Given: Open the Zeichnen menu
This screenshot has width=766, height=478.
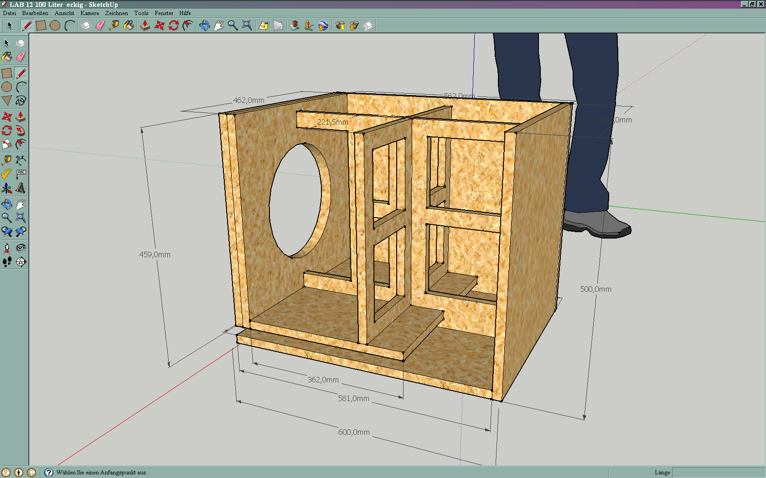Looking at the screenshot, I should [x=116, y=13].
